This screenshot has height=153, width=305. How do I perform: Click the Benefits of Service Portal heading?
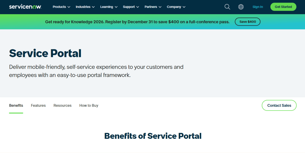153,136
